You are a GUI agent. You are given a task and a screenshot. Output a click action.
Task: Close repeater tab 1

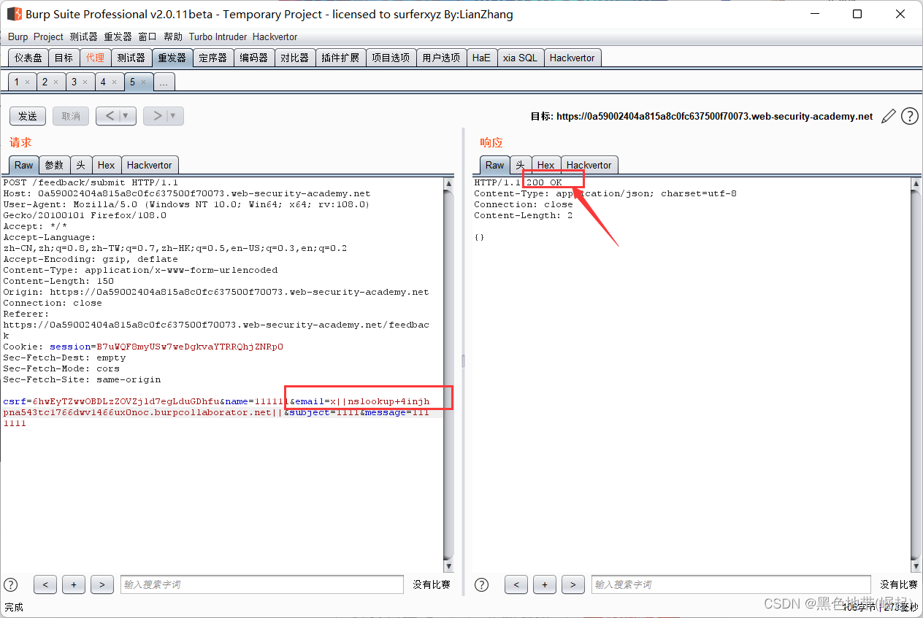point(27,82)
